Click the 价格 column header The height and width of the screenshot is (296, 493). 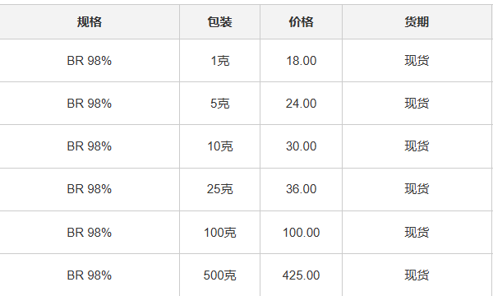pyautogui.click(x=301, y=22)
